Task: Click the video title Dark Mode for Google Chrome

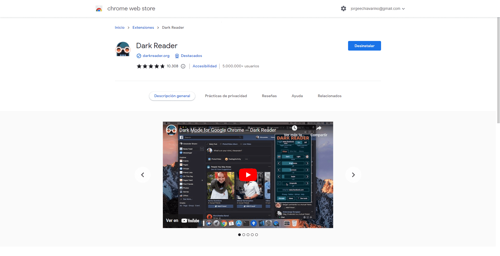Action: tap(228, 130)
